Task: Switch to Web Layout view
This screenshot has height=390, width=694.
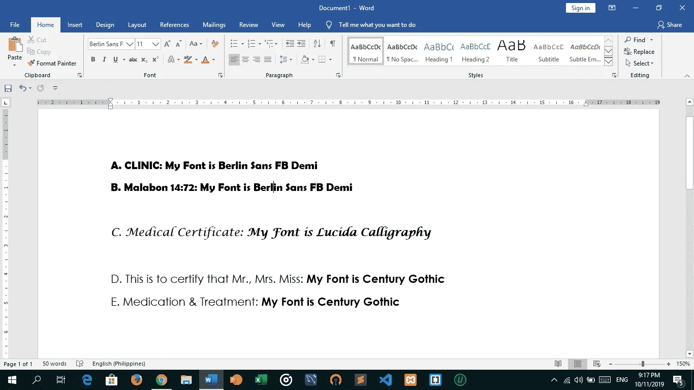Action: pyautogui.click(x=597, y=364)
